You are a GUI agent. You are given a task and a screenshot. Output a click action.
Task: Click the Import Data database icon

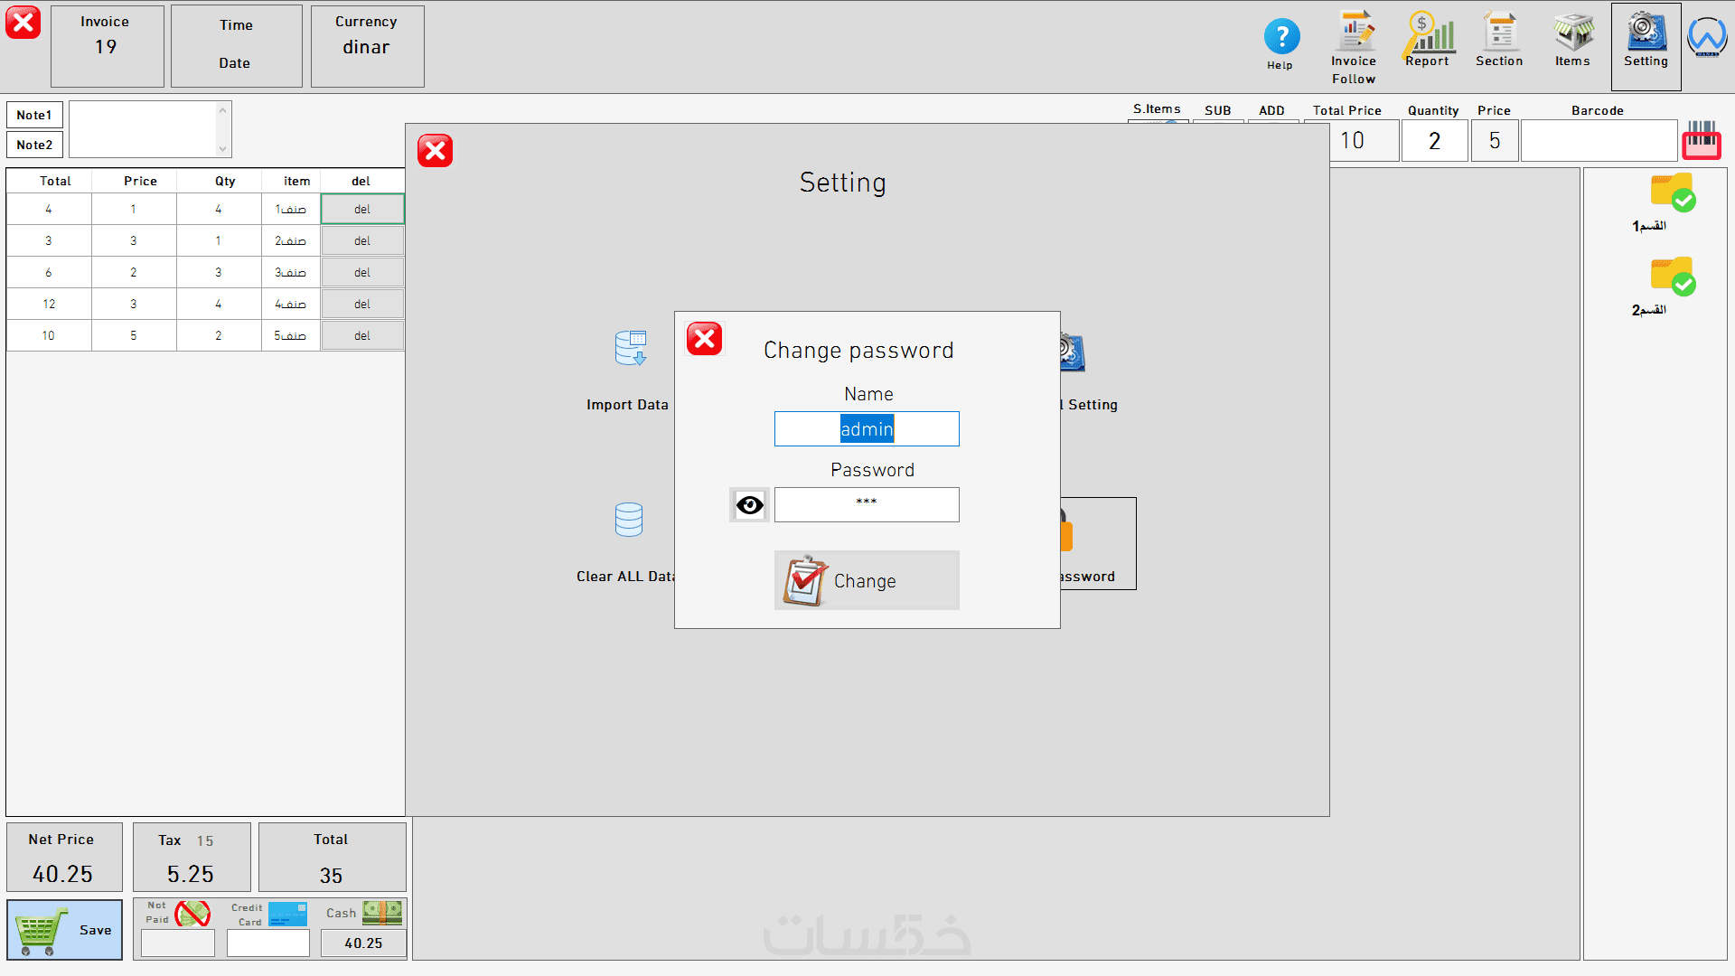[629, 350]
